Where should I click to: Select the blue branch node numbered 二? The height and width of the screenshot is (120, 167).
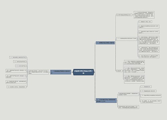[x=60, y=72]
